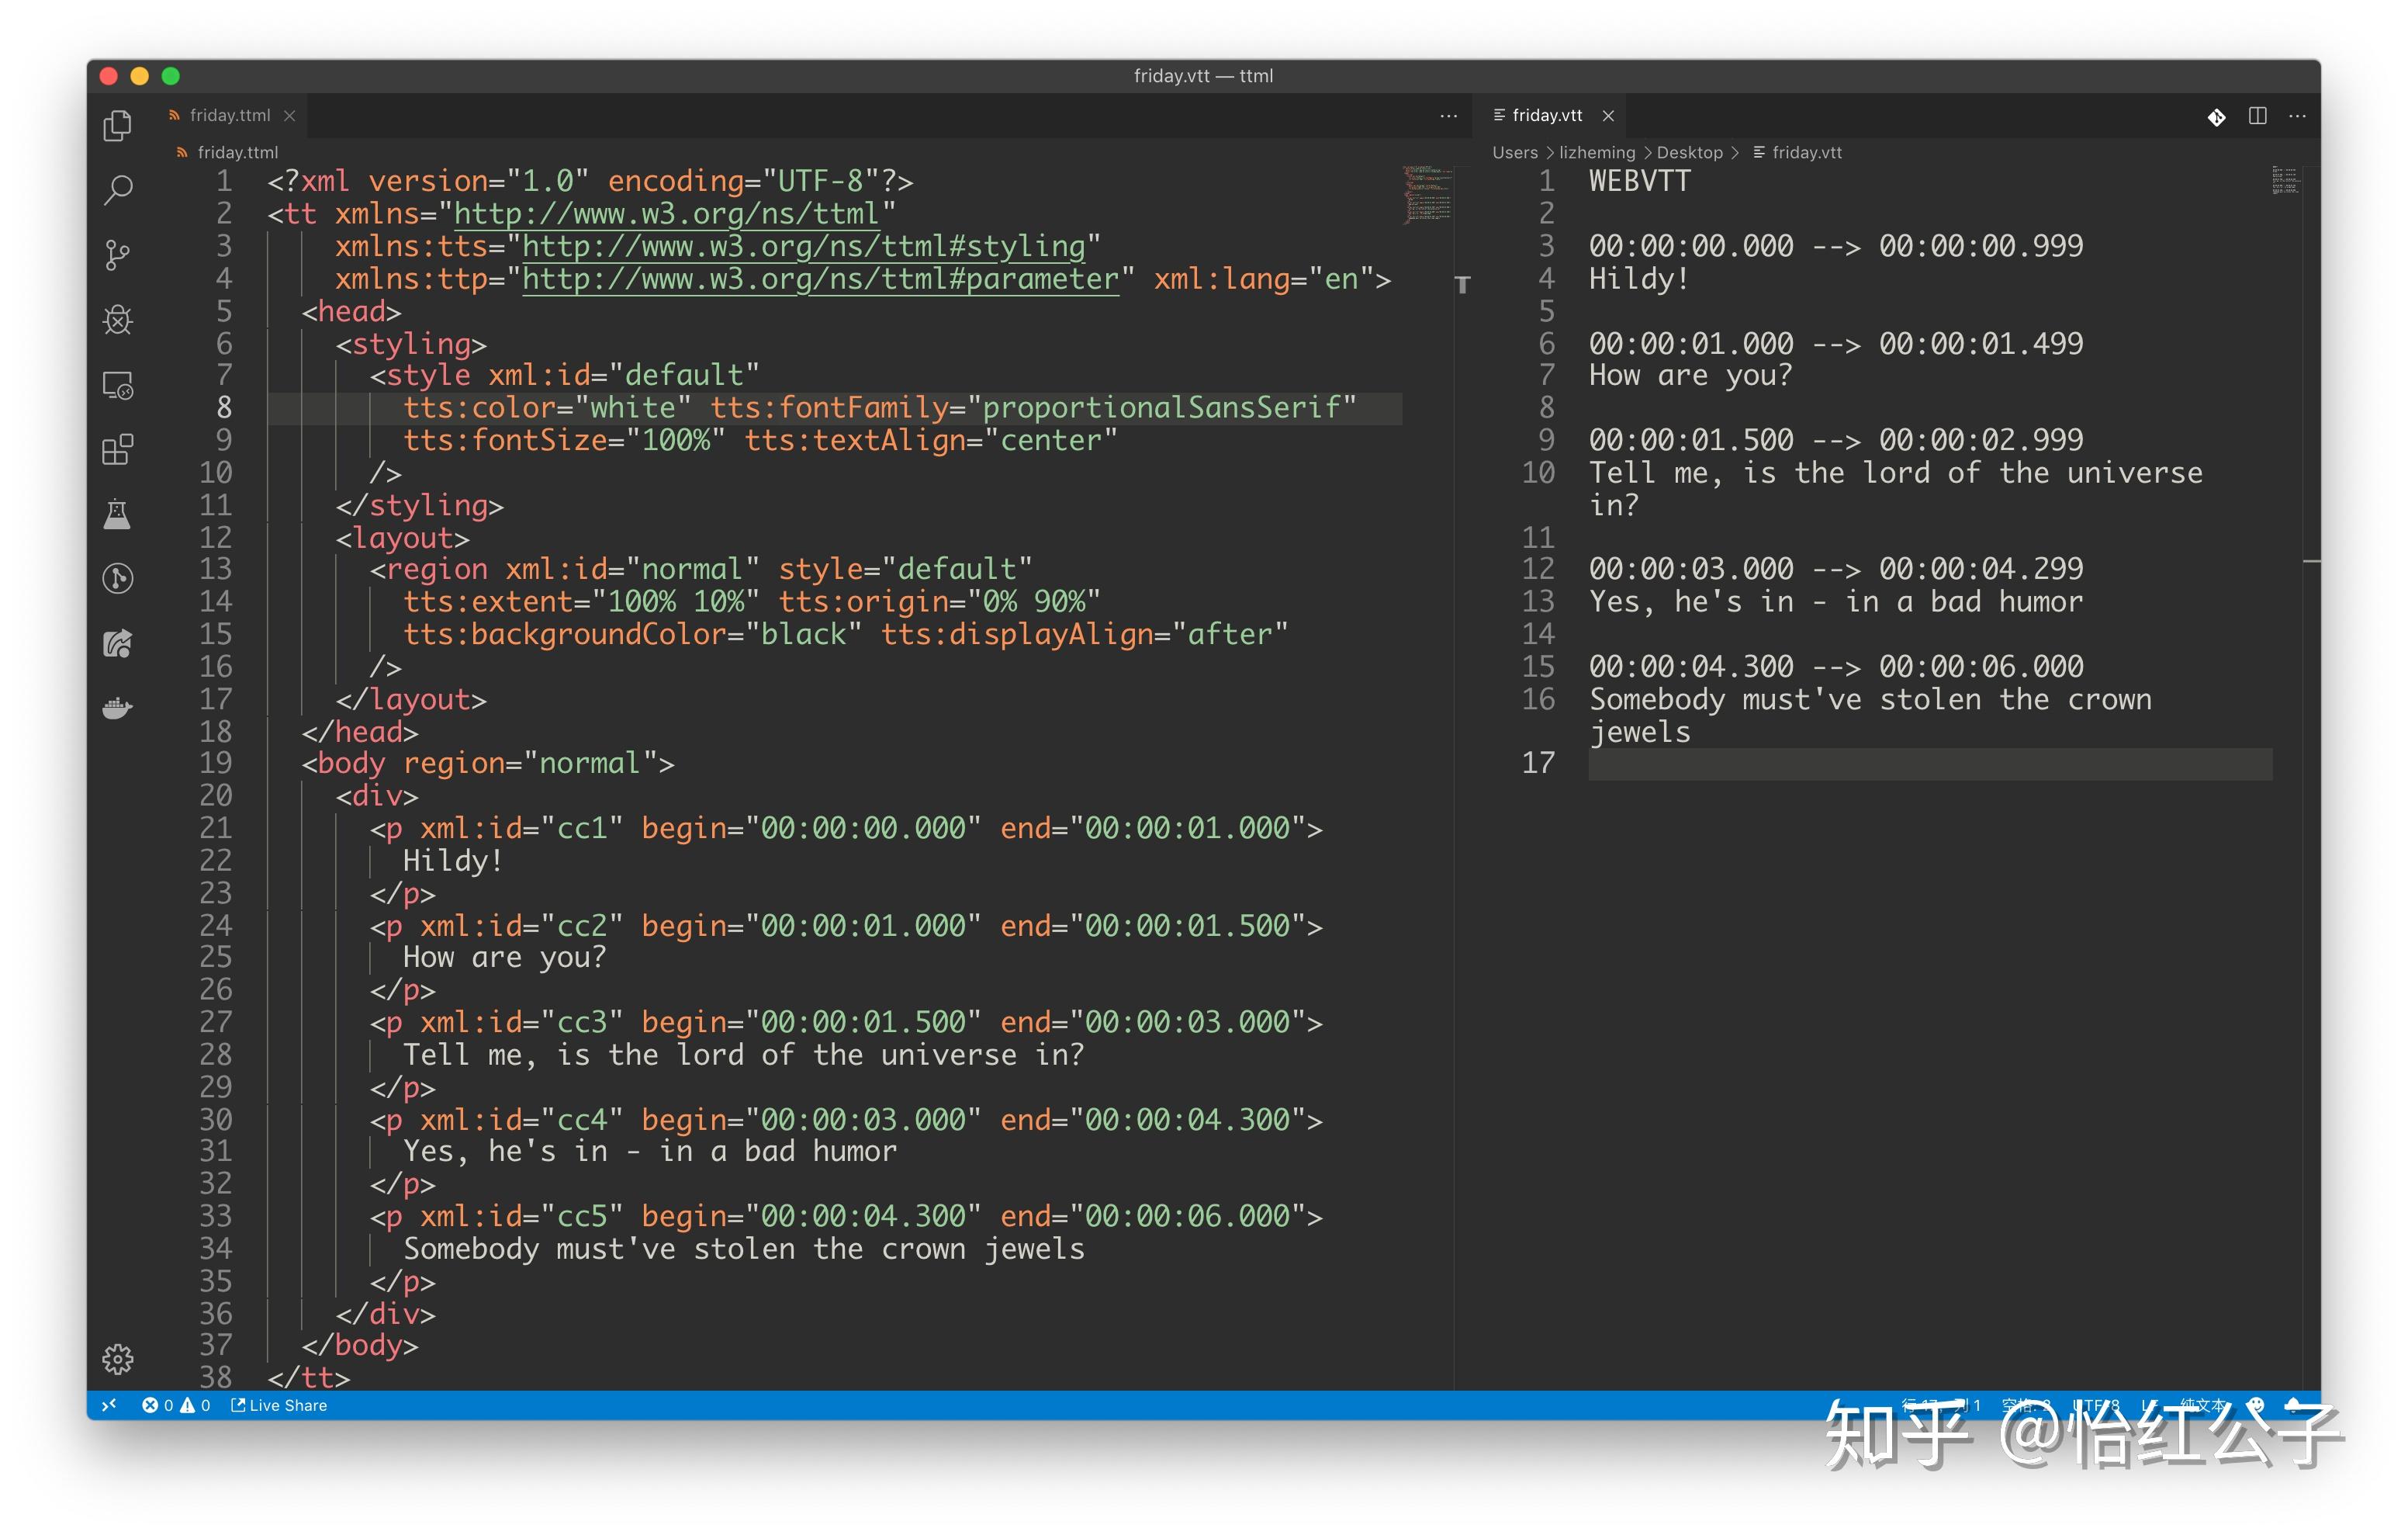Open more actions for friday.vtt editor group
Screen dimensions: 2408x1535
click(2298, 117)
